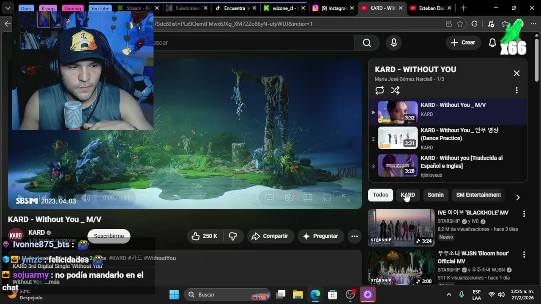Play 'KARD - Without You _ M/V' from the playlist
This screenshot has width=541, height=304.
click(x=448, y=111)
